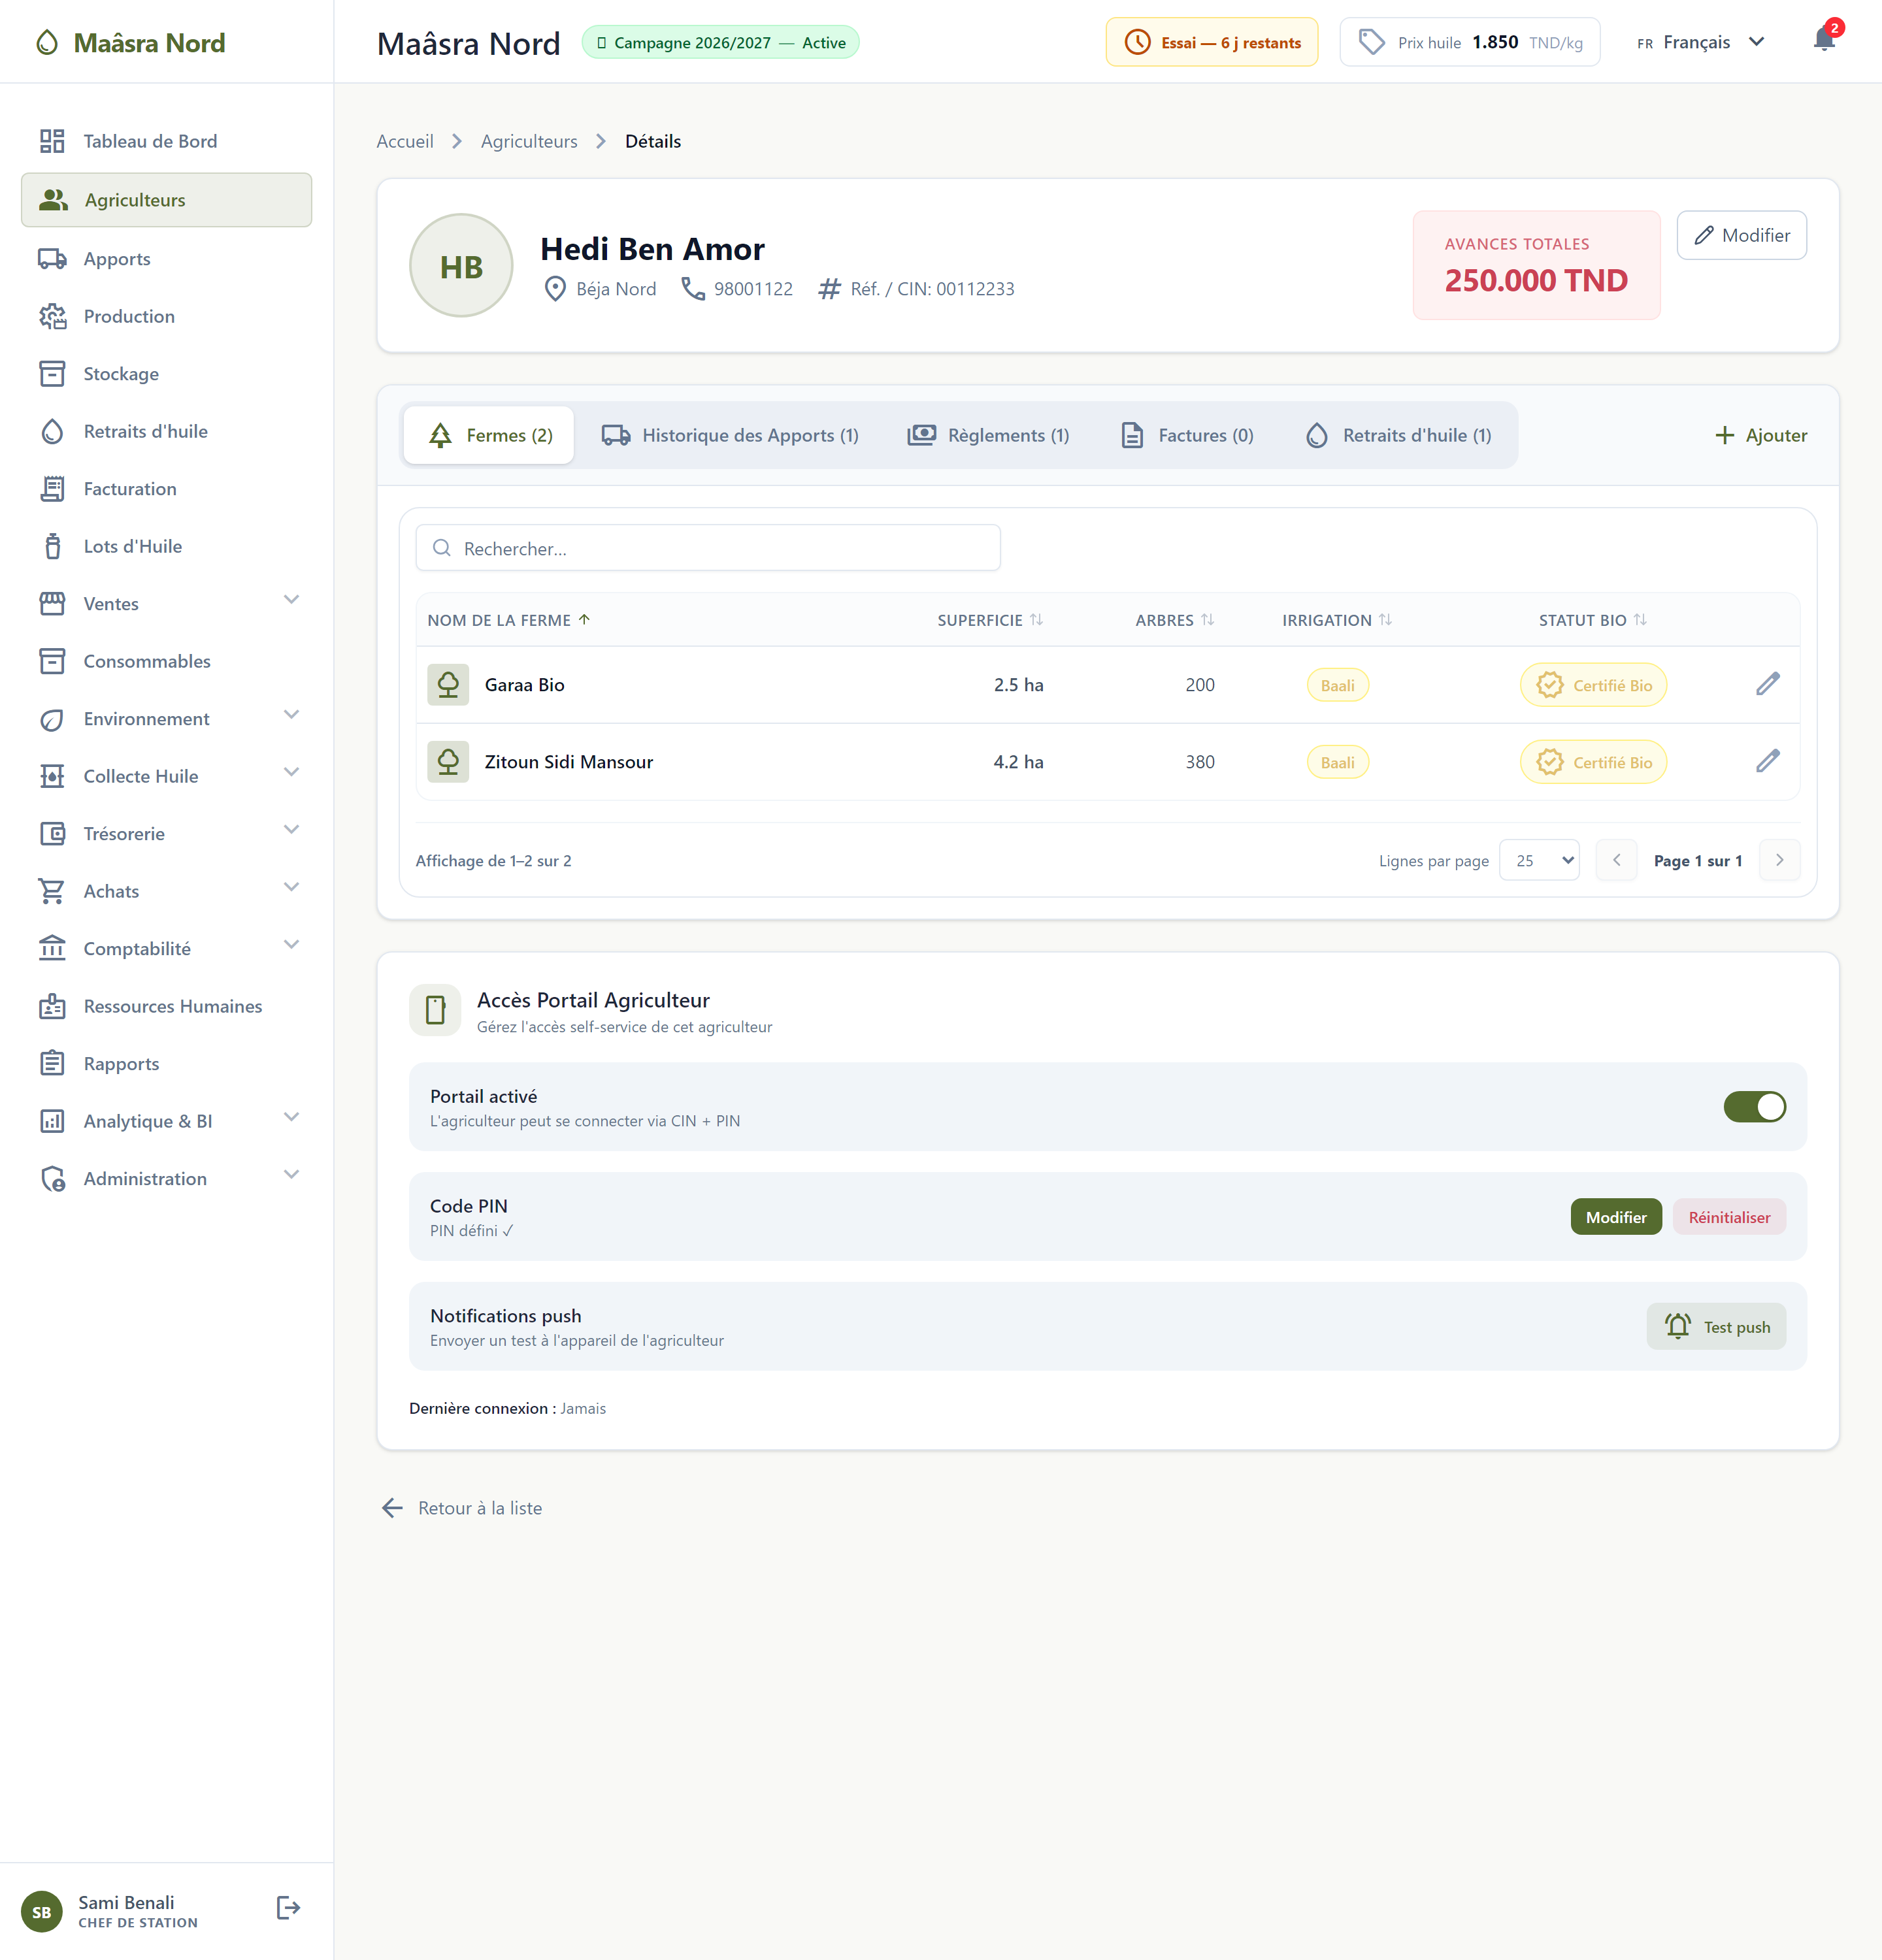
Task: Click the Essai 6 j restants badge
Action: [1211, 42]
